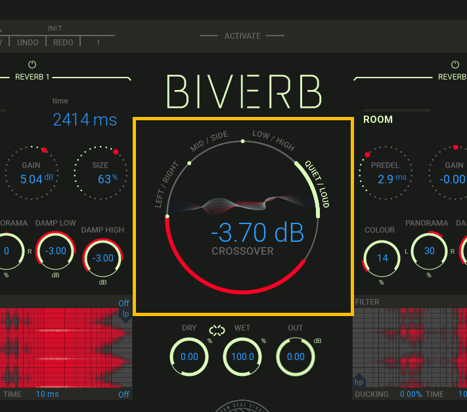Click the hp filter handle
The height and width of the screenshot is (412, 467).
pos(359,381)
